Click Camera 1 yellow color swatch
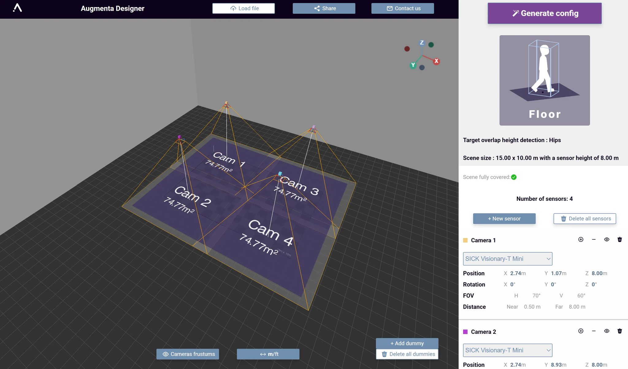628x369 pixels. click(x=465, y=240)
